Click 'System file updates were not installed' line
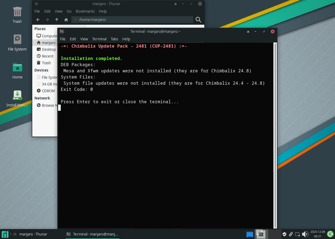 [x=164, y=83]
